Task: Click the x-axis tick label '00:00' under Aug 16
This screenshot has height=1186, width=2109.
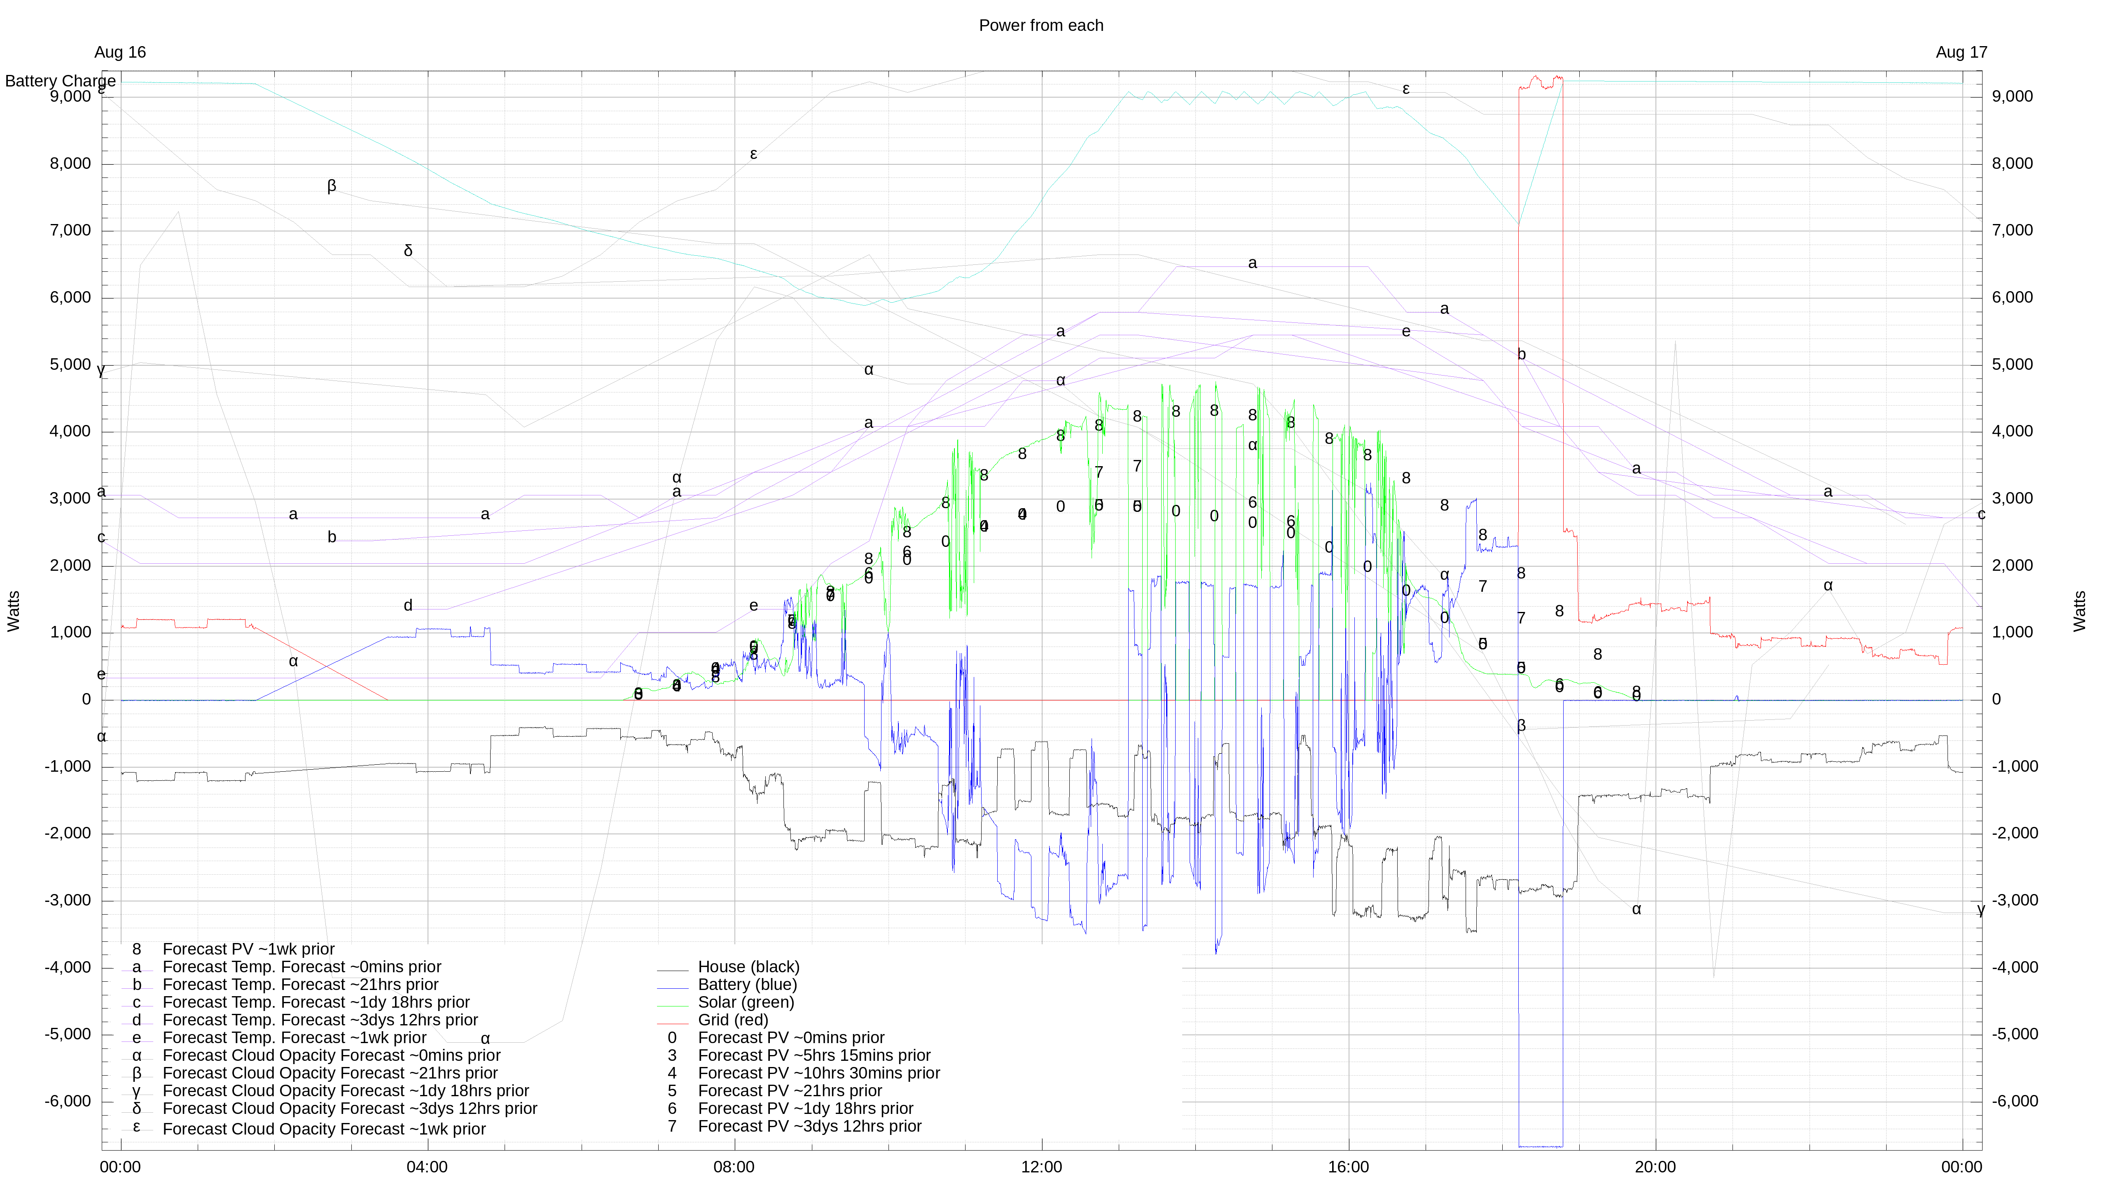Action: pos(120,1167)
